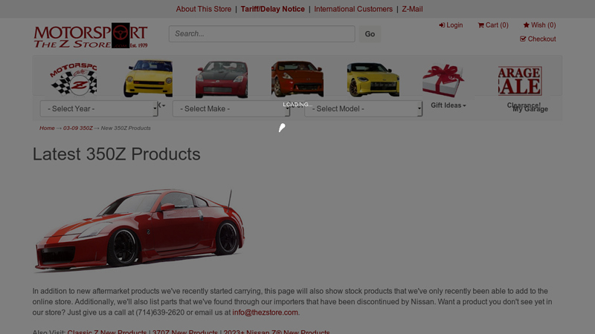Click the Go search button

tap(370, 34)
